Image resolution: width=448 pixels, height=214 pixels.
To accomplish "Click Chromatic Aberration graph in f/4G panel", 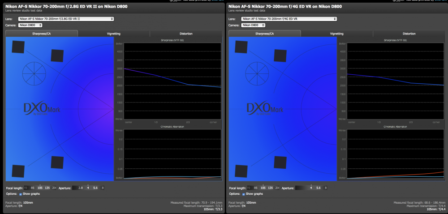I will (396, 154).
